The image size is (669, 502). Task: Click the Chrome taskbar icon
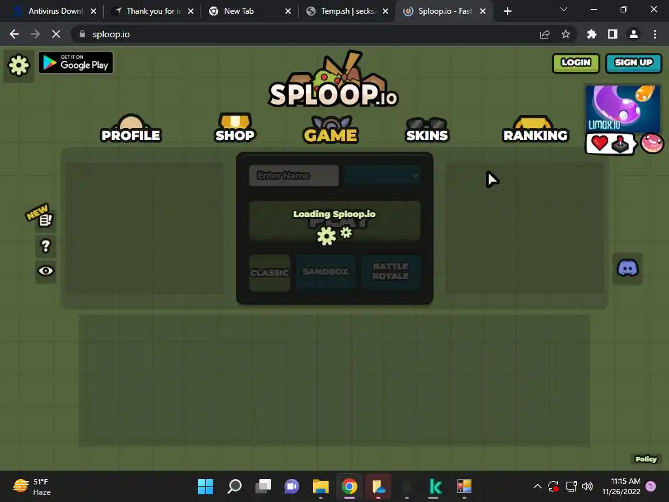pos(350,486)
